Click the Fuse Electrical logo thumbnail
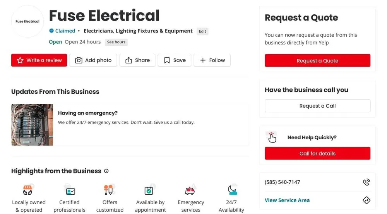 [x=27, y=22]
